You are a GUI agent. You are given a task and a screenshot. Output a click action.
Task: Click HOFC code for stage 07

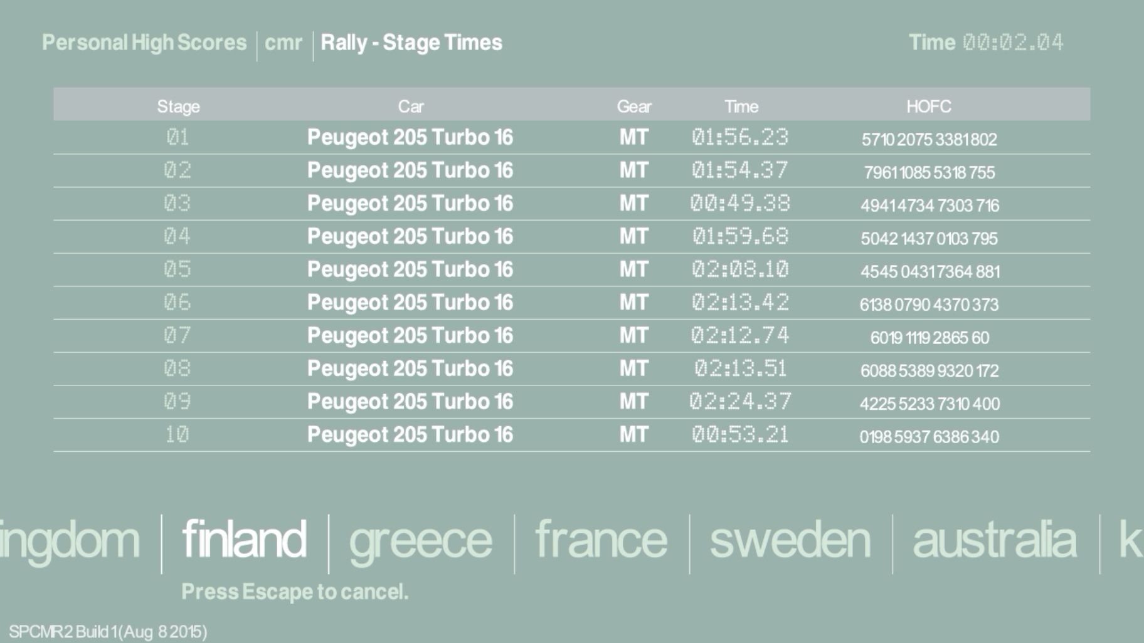click(x=929, y=338)
